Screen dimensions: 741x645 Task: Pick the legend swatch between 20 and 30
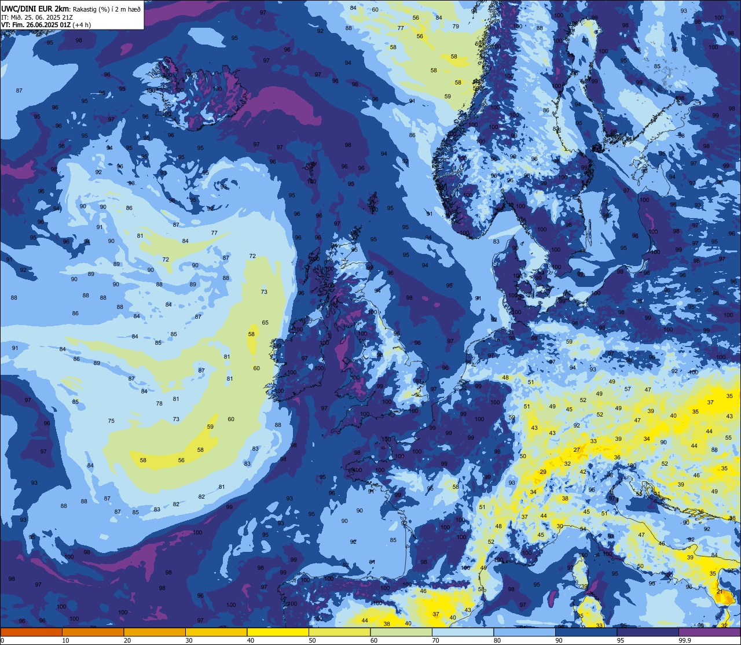pos(155,632)
